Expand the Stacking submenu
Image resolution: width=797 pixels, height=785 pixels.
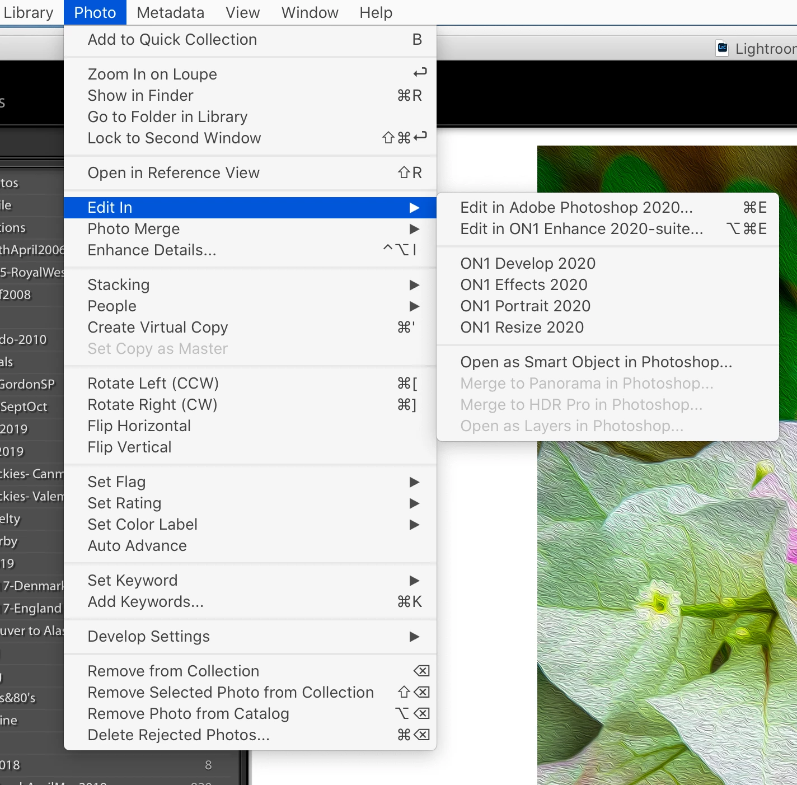coord(250,285)
